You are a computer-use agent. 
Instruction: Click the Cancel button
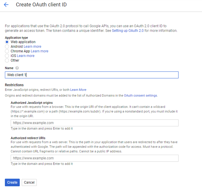(29, 182)
